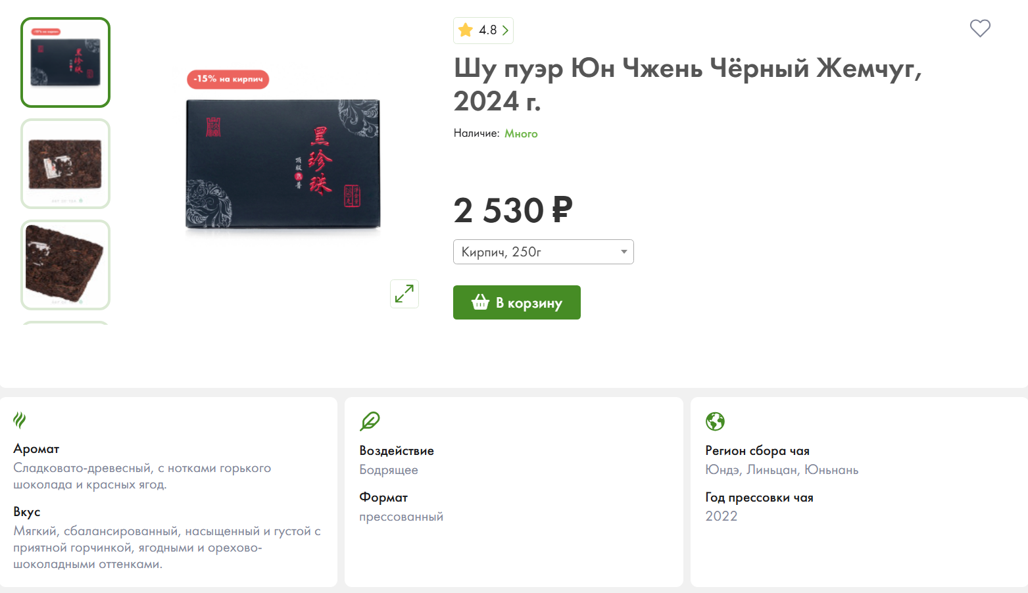Image resolution: width=1028 pixels, height=593 pixels.
Task: Select first thumbnail of boxed tea
Action: pyautogui.click(x=65, y=62)
